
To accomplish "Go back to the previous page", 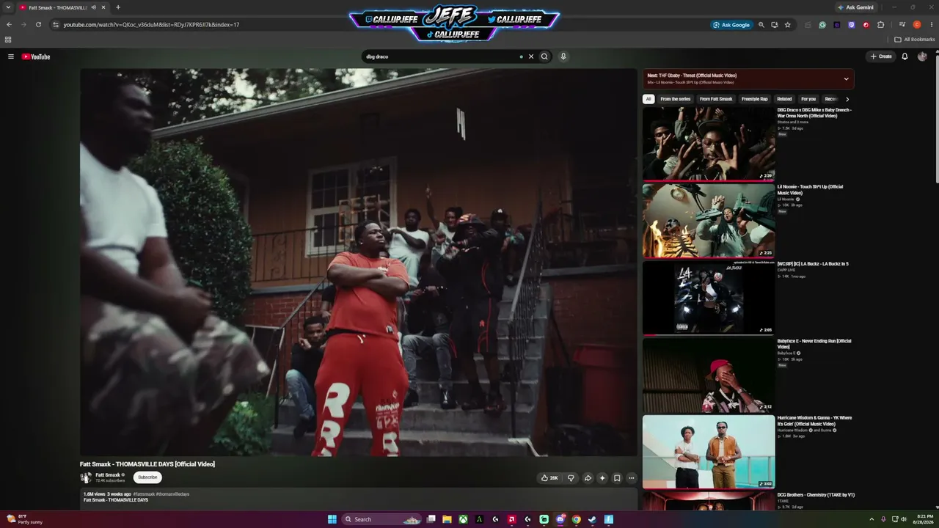I will [9, 25].
